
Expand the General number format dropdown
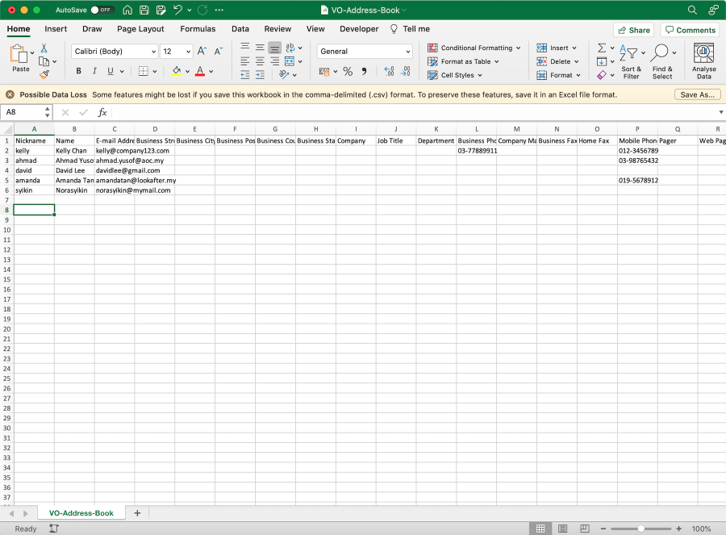click(x=407, y=52)
